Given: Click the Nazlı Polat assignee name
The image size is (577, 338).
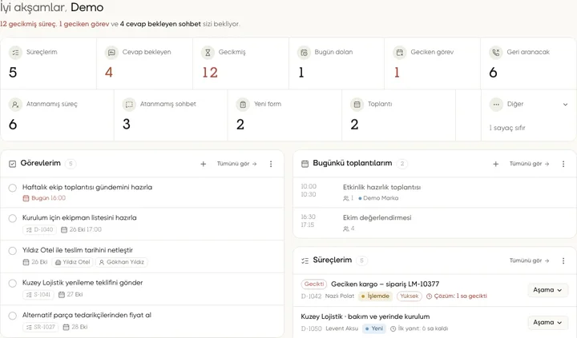Looking at the screenshot, I should [340, 296].
